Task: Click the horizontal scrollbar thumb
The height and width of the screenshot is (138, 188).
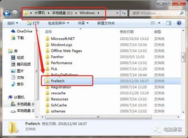Action: pos(98,117)
